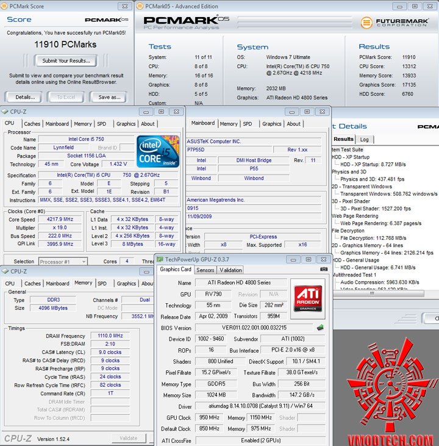This screenshot has width=439, height=446.
Task: Open the Processor #1 selection dropdown
Action: point(84,262)
